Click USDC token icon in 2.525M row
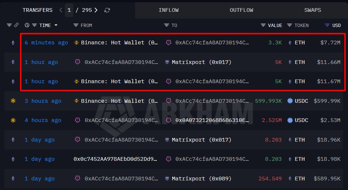 (x=290, y=121)
